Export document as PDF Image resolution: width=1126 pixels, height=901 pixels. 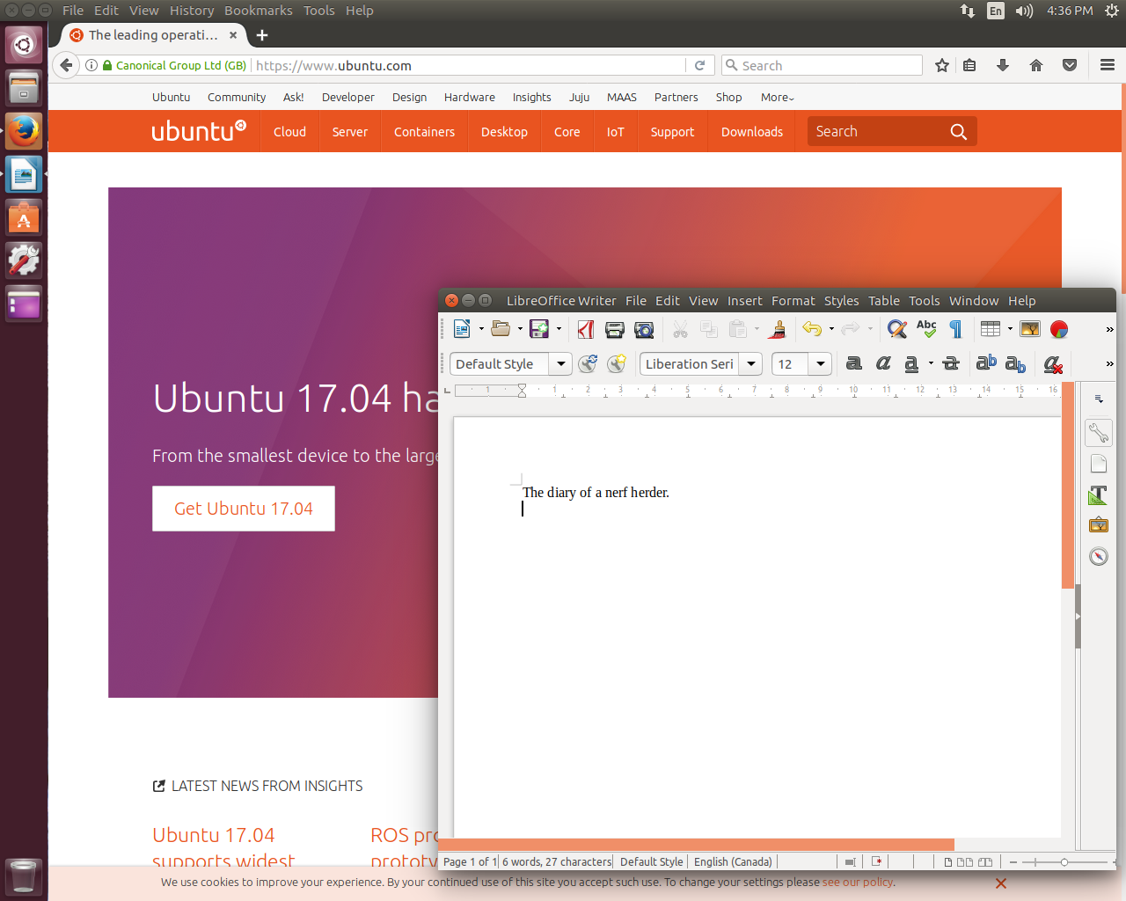586,329
